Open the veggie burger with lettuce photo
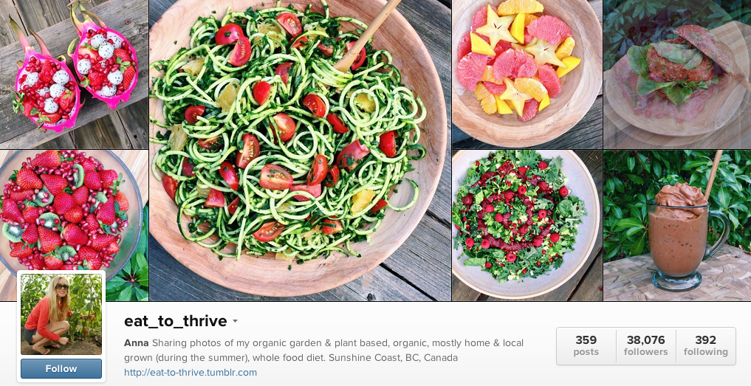The width and height of the screenshot is (751, 386). tap(677, 75)
